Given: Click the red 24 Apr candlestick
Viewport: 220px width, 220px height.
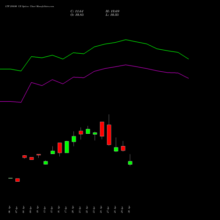Looking at the screenshot, I should click(x=102, y=129).
